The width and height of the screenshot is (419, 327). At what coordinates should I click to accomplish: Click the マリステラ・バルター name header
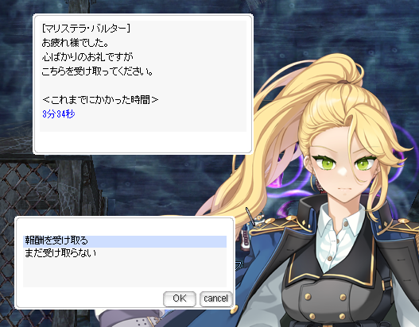coord(86,29)
